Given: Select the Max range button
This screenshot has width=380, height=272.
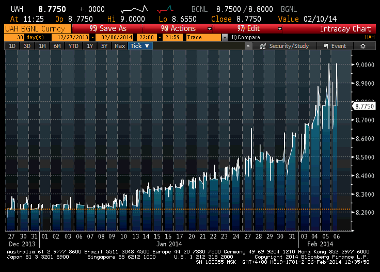Looking at the screenshot, I should (120, 46).
